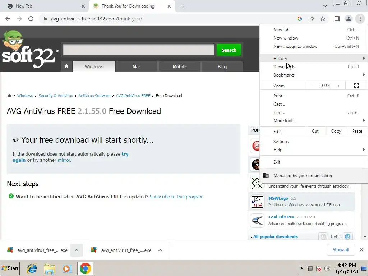Focus the soft32 search input field
This screenshot has height=276, width=368.
click(x=138, y=50)
